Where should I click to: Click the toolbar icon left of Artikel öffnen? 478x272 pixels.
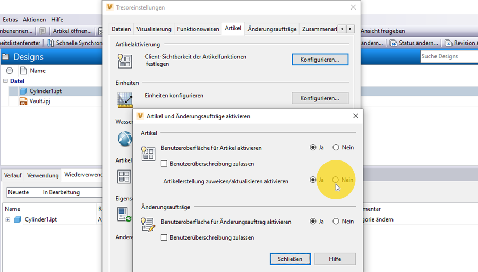(42, 31)
